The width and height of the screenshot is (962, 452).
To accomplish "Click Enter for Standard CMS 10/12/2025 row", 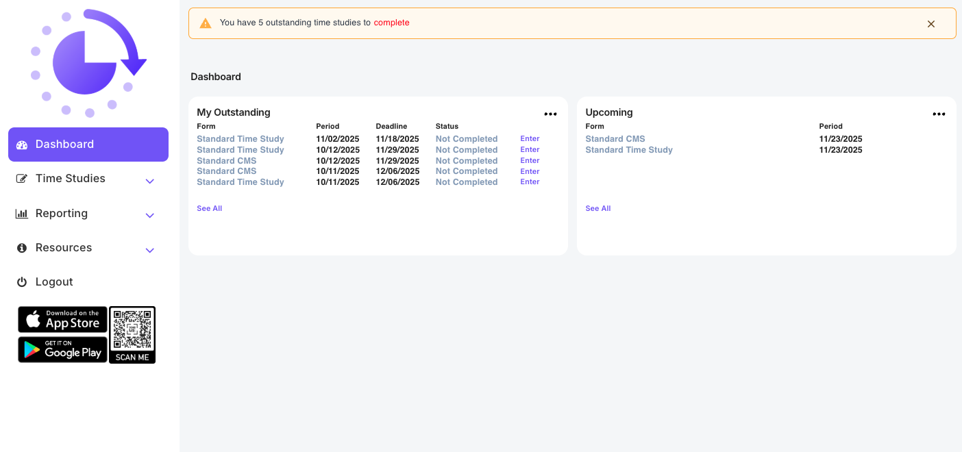I will pos(530,160).
